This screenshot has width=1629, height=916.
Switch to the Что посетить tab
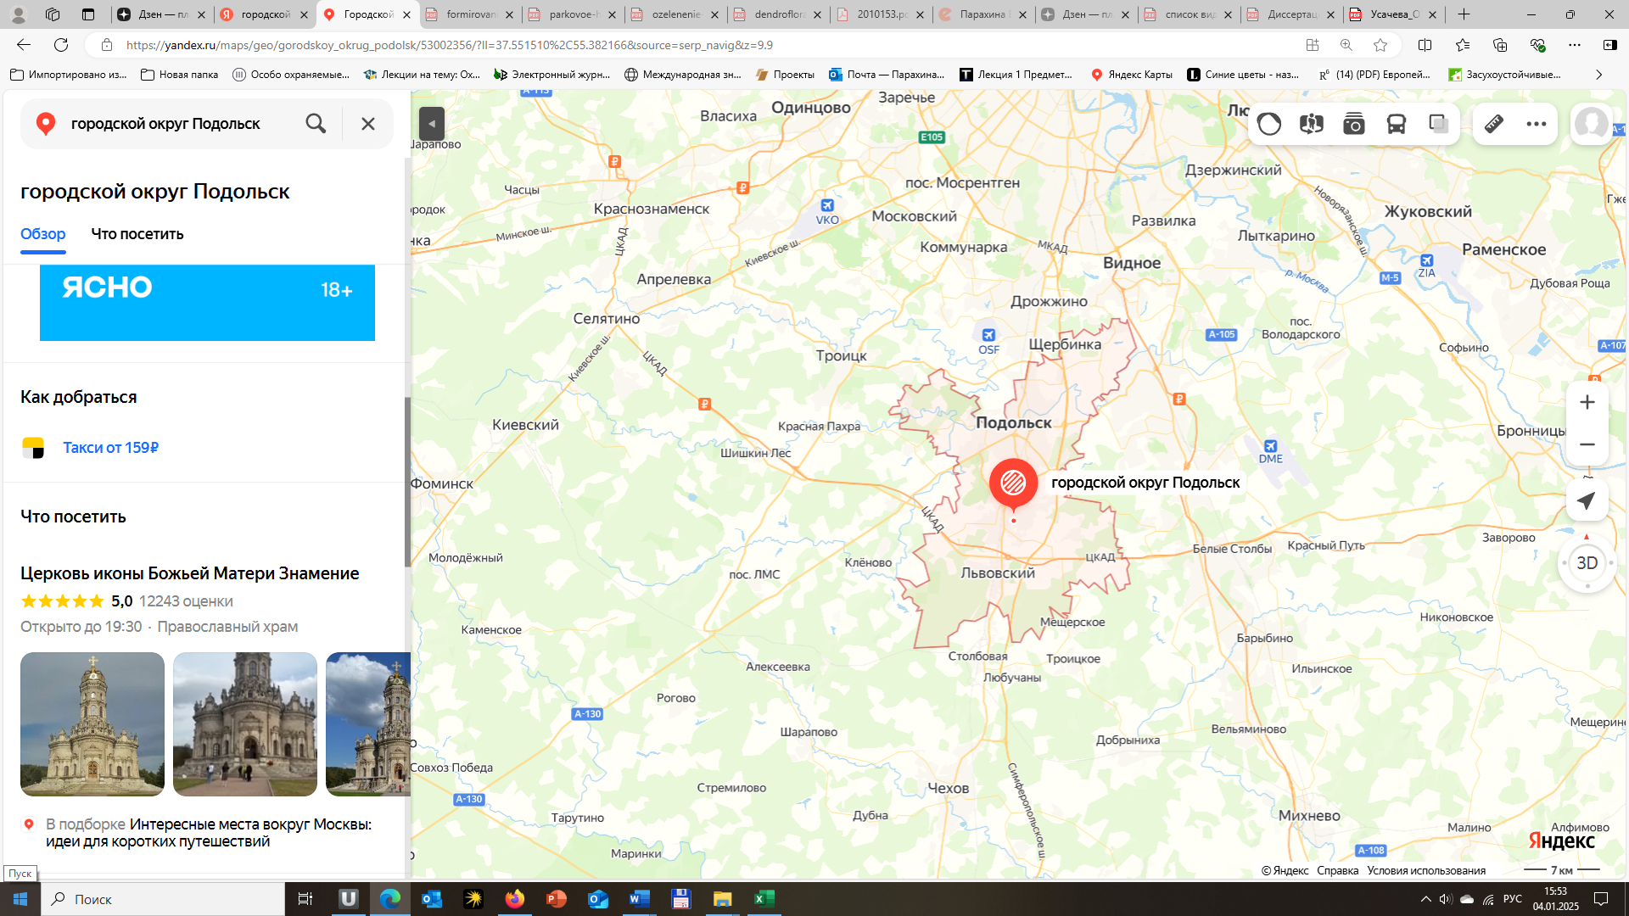pos(137,234)
